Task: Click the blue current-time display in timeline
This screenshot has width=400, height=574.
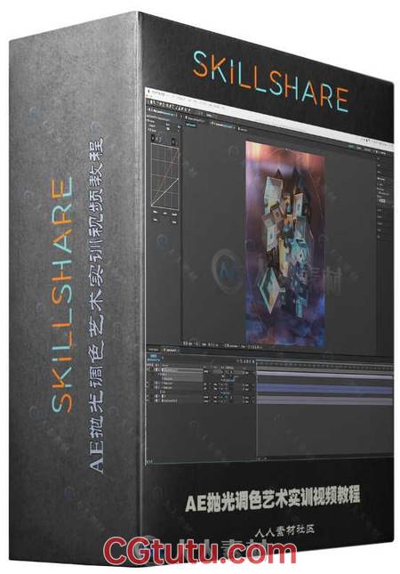Action: [x=154, y=357]
